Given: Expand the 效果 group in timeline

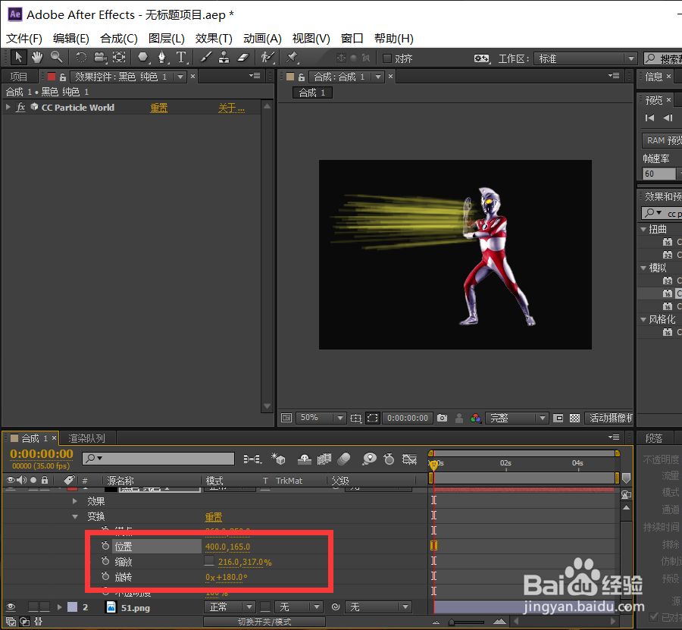Looking at the screenshot, I should tap(75, 501).
